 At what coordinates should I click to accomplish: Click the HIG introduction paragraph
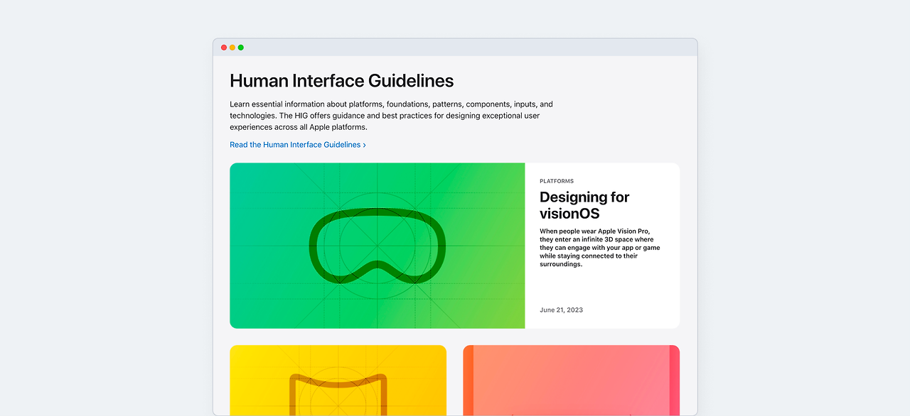click(x=391, y=116)
